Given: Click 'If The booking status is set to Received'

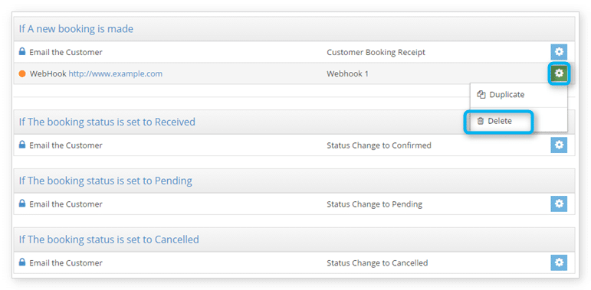Looking at the screenshot, I should coord(107,122).
